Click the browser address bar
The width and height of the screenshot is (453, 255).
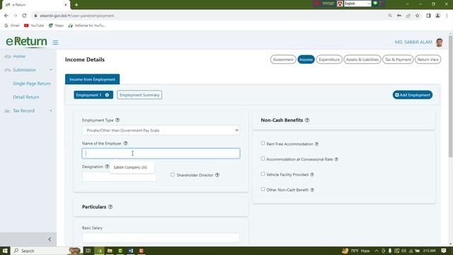pyautogui.click(x=208, y=16)
